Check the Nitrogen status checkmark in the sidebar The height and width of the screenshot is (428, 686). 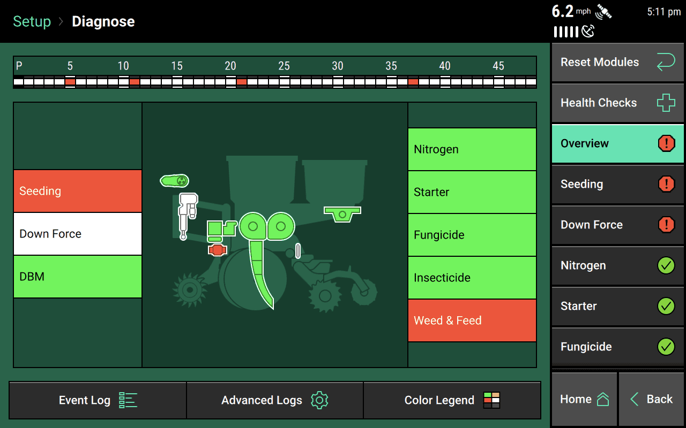coord(666,265)
